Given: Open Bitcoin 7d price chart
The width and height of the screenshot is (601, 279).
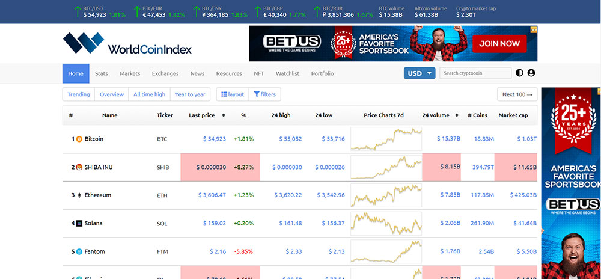Looking at the screenshot, I should (x=386, y=139).
